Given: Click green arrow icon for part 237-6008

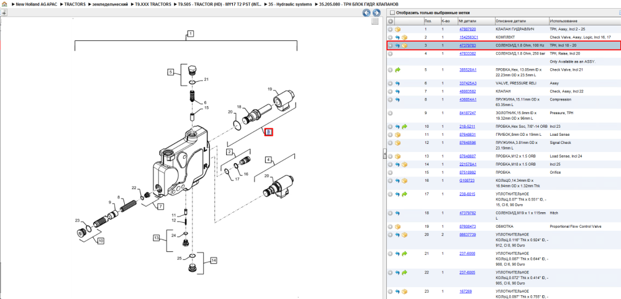Looking at the screenshot, I should 404,254.
